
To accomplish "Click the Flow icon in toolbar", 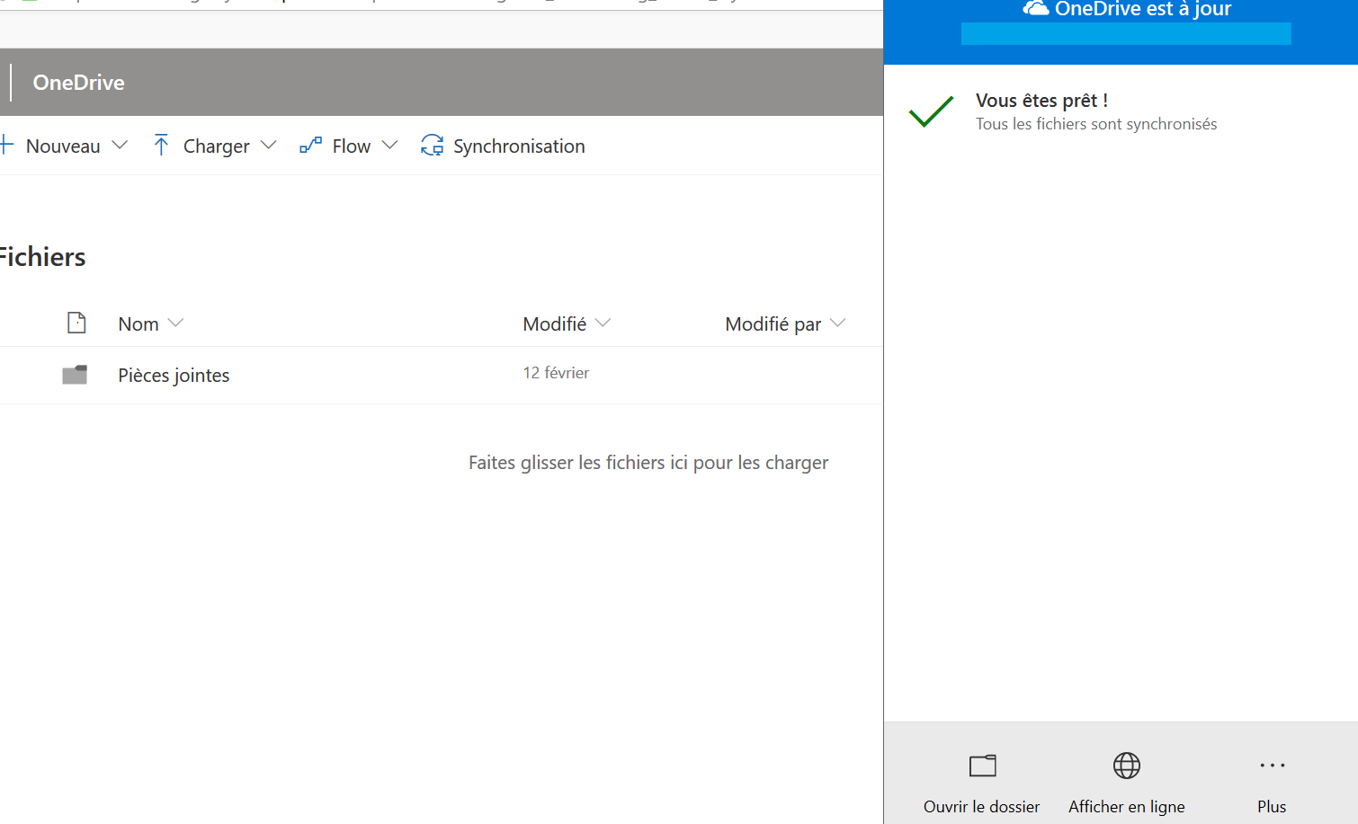I will 311,145.
